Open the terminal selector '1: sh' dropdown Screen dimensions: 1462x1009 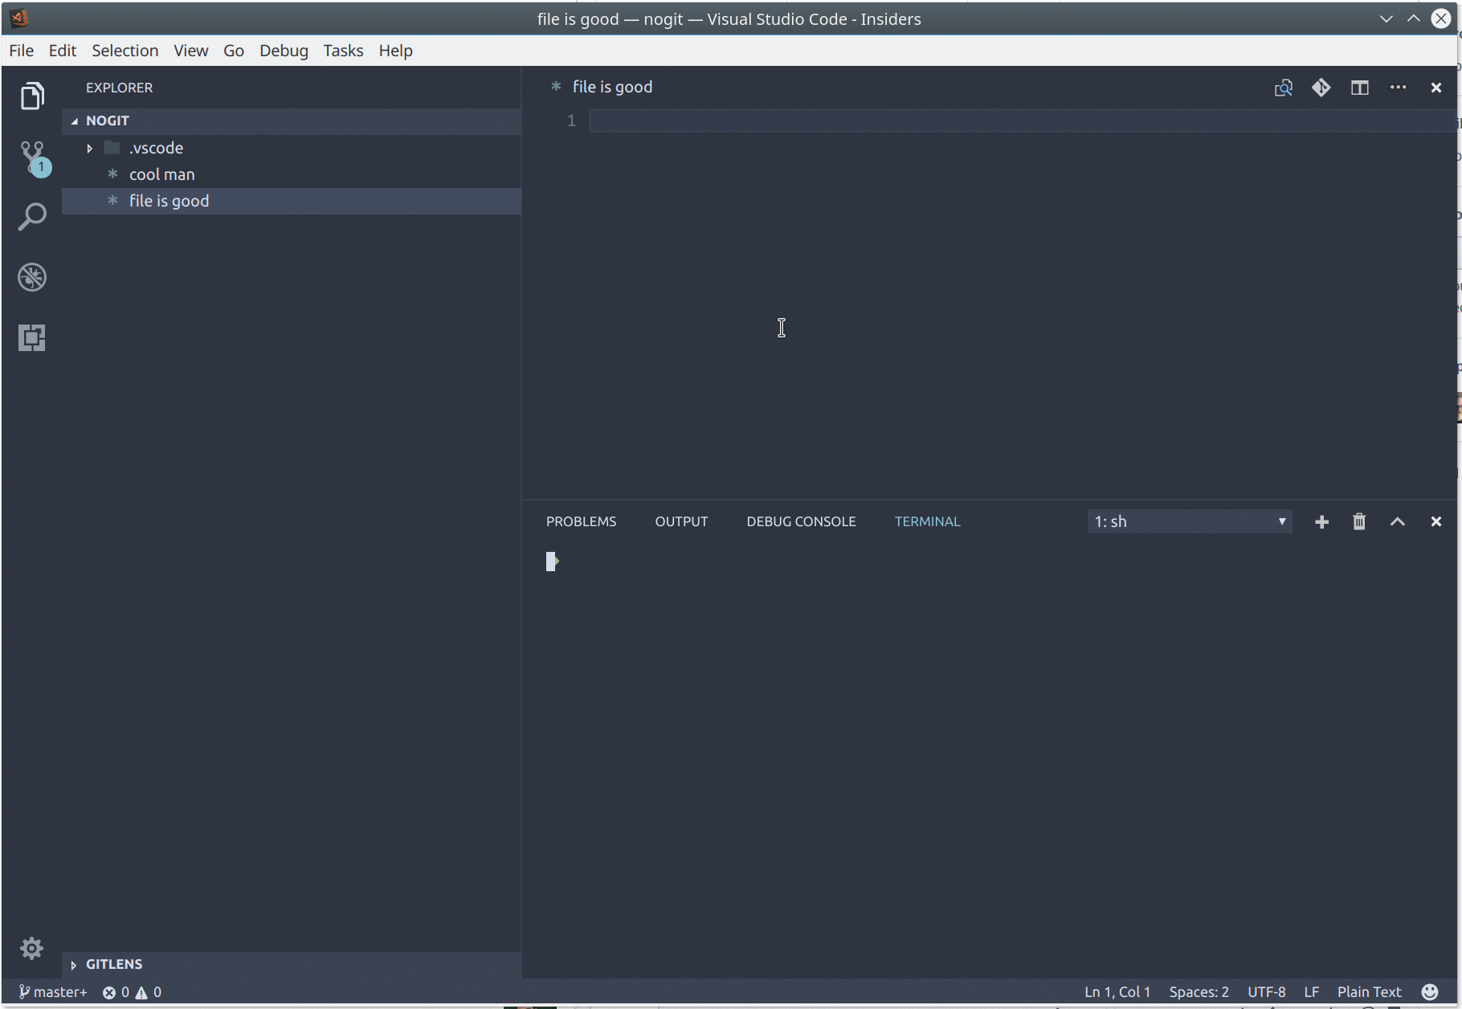1190,521
